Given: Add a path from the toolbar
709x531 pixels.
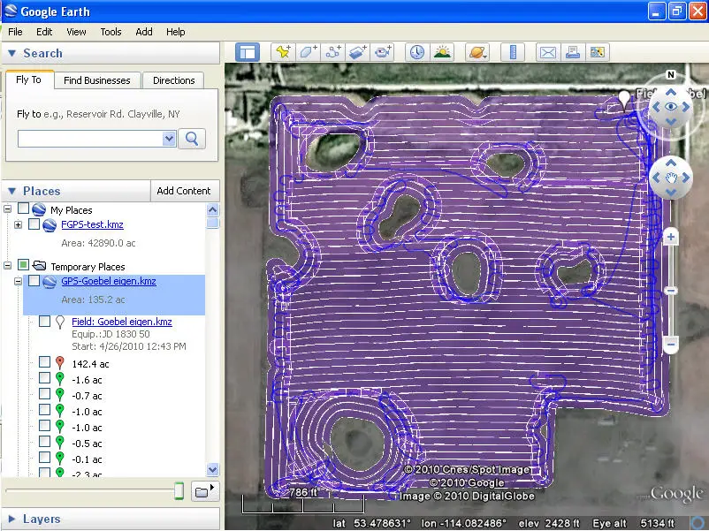Looking at the screenshot, I should [x=333, y=52].
